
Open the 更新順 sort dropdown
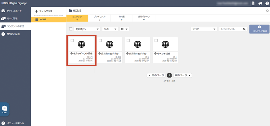coord(87,29)
